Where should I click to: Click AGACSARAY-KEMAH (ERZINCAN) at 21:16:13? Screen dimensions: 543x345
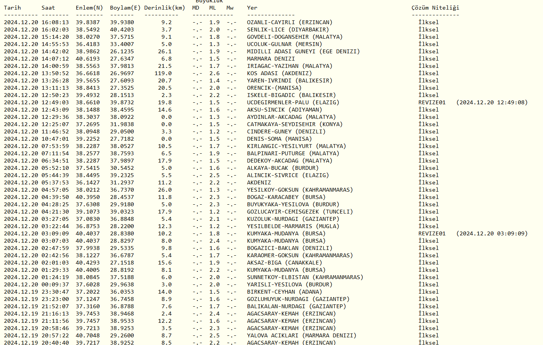[x=291, y=314]
